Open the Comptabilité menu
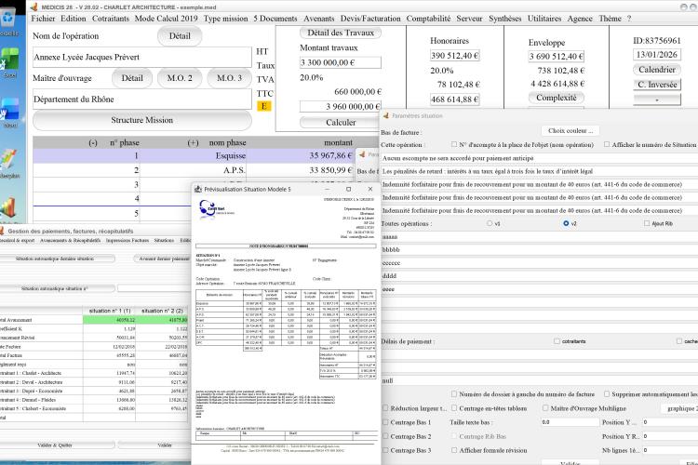 coord(428,19)
